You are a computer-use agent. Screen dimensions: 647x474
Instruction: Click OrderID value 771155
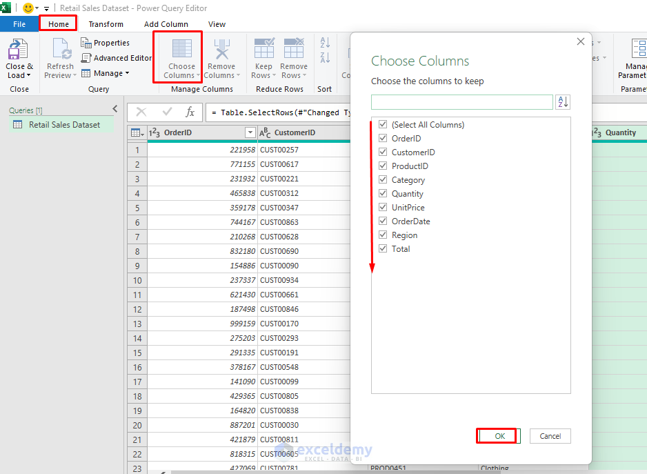coord(242,164)
